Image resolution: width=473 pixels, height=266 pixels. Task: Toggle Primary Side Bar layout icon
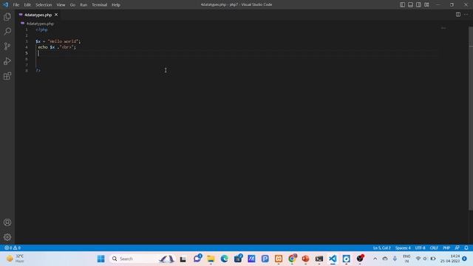coord(402,4)
